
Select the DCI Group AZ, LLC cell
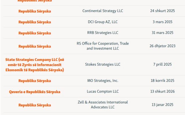tap(103, 22)
